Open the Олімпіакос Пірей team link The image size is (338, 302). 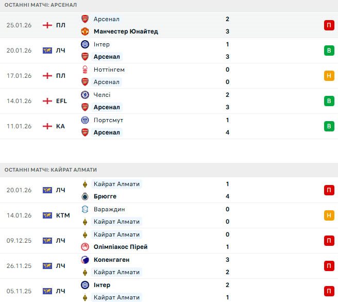pyautogui.click(x=121, y=247)
